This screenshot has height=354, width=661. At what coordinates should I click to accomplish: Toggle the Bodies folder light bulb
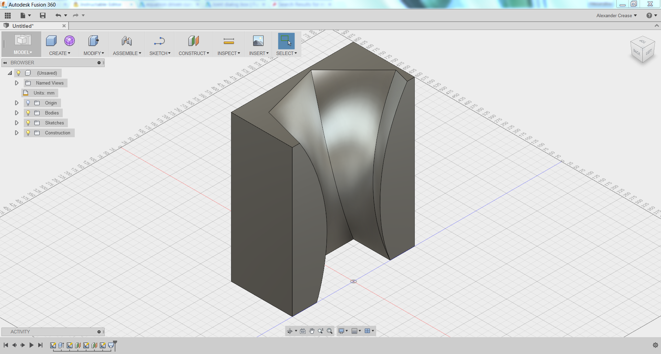28,113
